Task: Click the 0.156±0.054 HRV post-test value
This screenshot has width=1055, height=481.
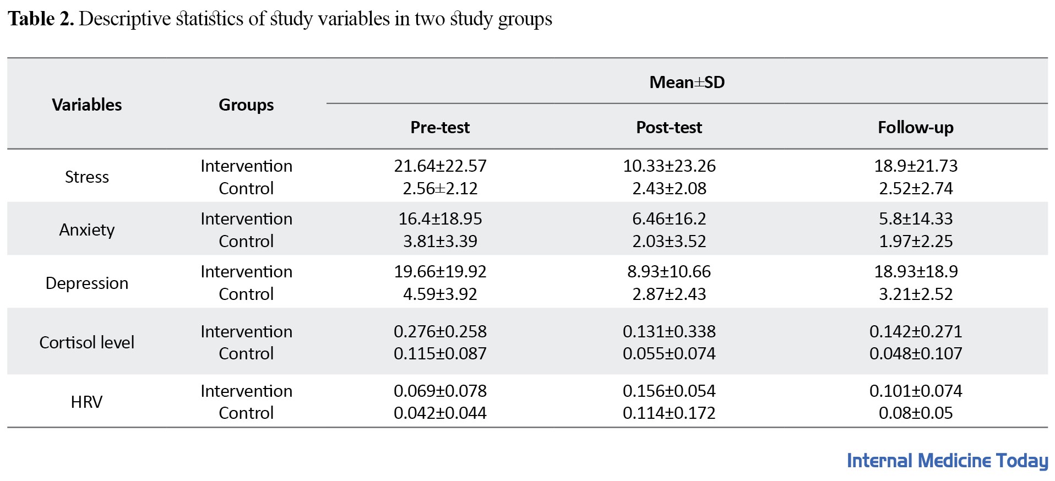Action: 669,391
